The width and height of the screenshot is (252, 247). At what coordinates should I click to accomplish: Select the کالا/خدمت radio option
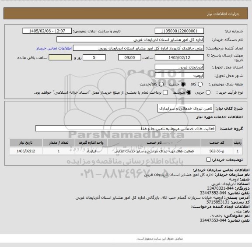[x=161, y=85]
